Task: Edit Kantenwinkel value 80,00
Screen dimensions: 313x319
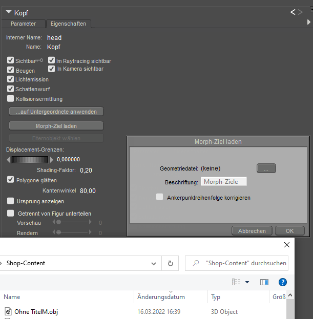Action: pos(88,191)
